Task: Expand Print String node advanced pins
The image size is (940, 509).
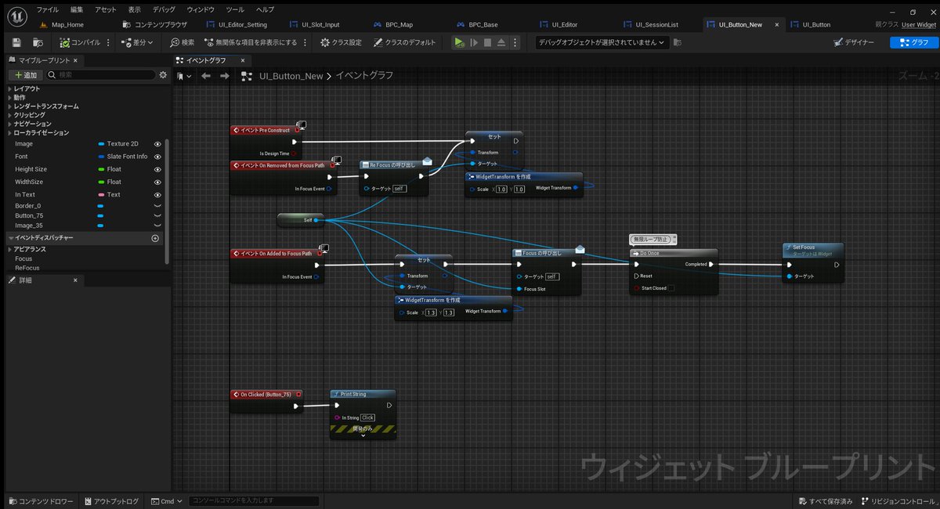Action: click(363, 435)
